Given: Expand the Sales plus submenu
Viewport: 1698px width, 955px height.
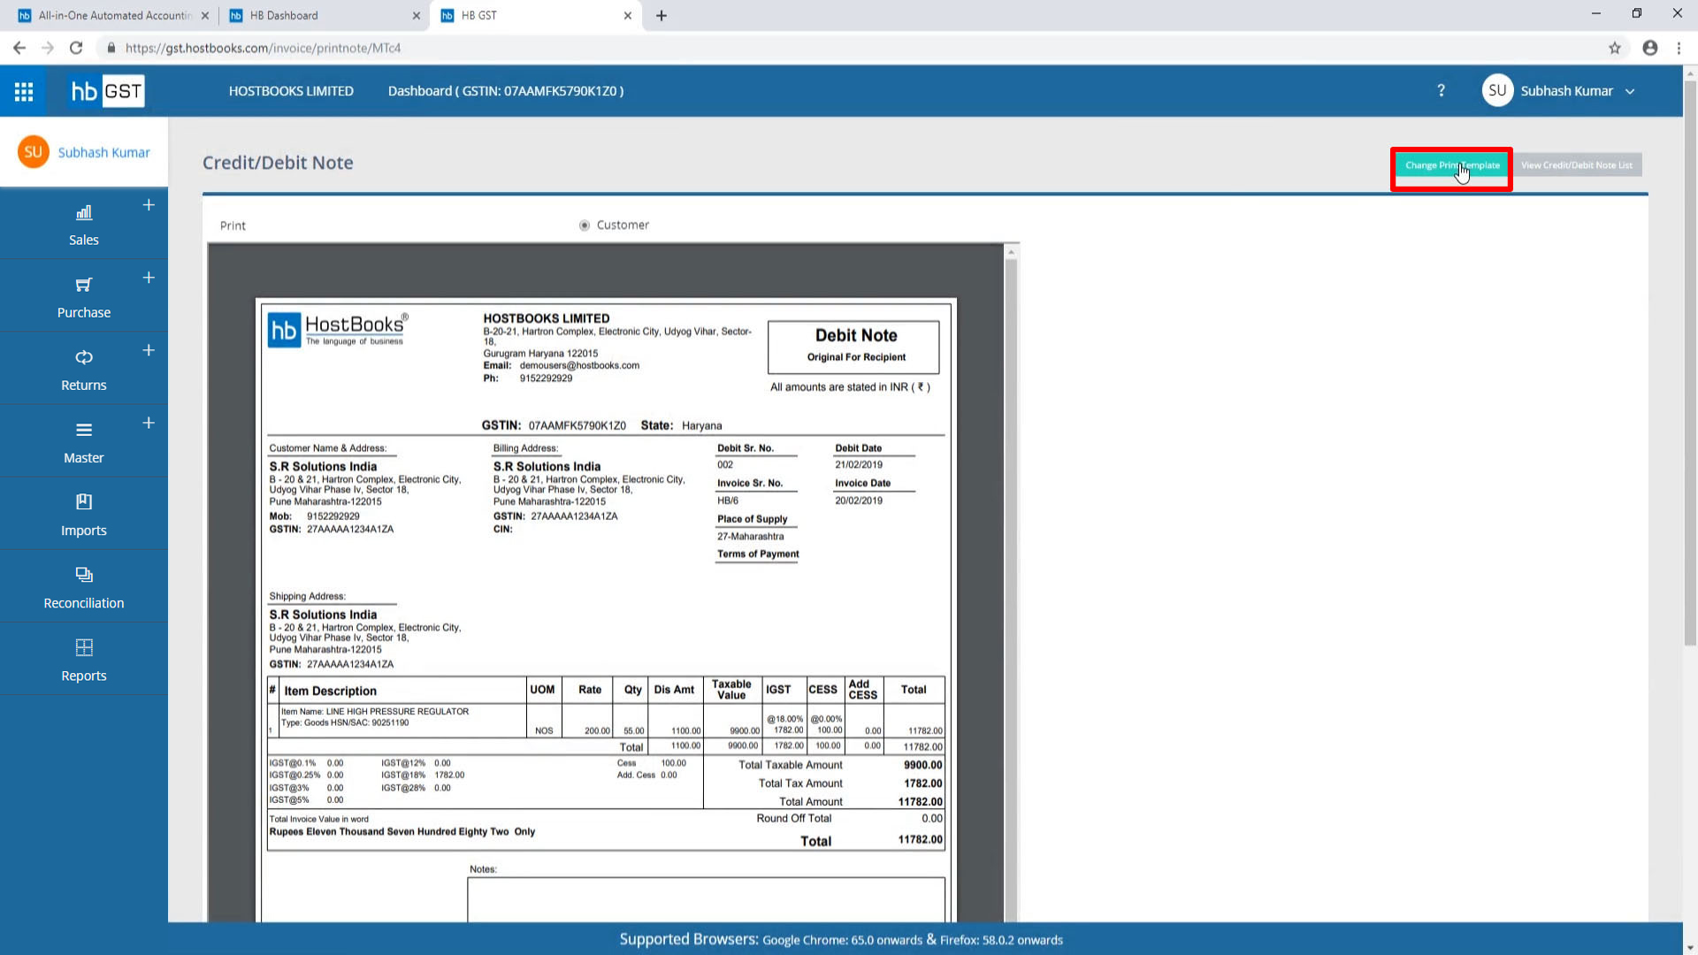Looking at the screenshot, I should click(x=149, y=205).
